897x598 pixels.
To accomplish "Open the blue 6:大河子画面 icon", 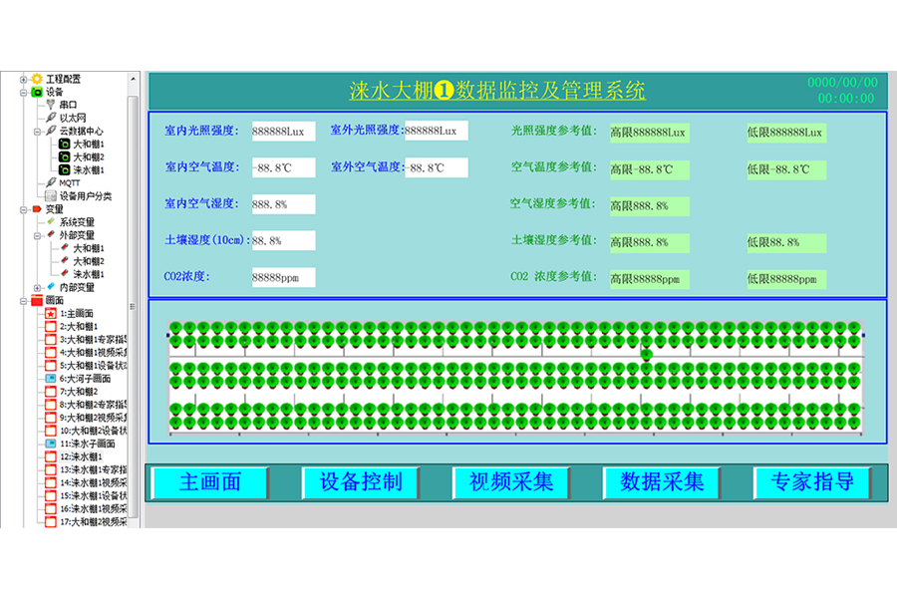I will 51,379.
